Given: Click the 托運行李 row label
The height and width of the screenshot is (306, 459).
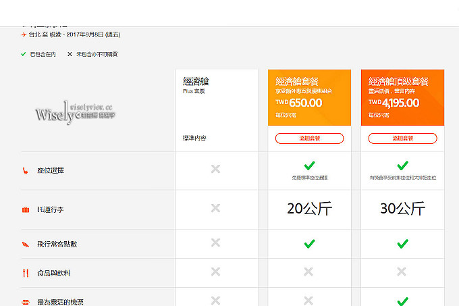Looking at the screenshot, I should click(51, 209).
